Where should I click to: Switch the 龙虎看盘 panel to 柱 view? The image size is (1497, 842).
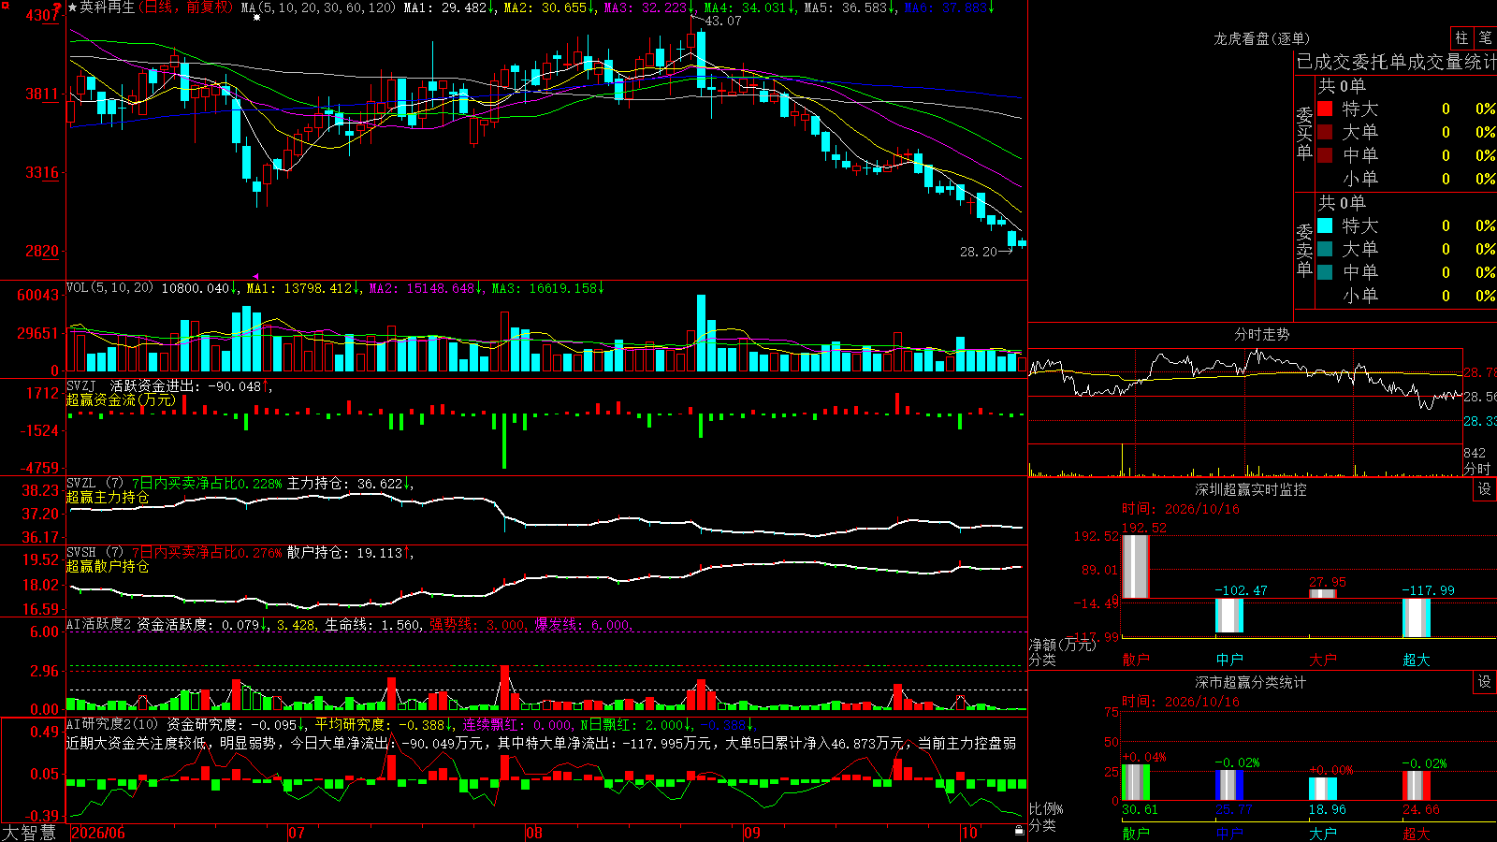pyautogui.click(x=1461, y=37)
